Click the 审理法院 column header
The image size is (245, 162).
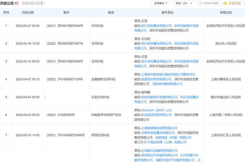coord(226,13)
